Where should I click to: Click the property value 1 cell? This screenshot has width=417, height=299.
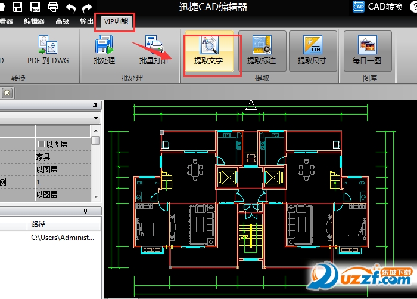point(63,182)
